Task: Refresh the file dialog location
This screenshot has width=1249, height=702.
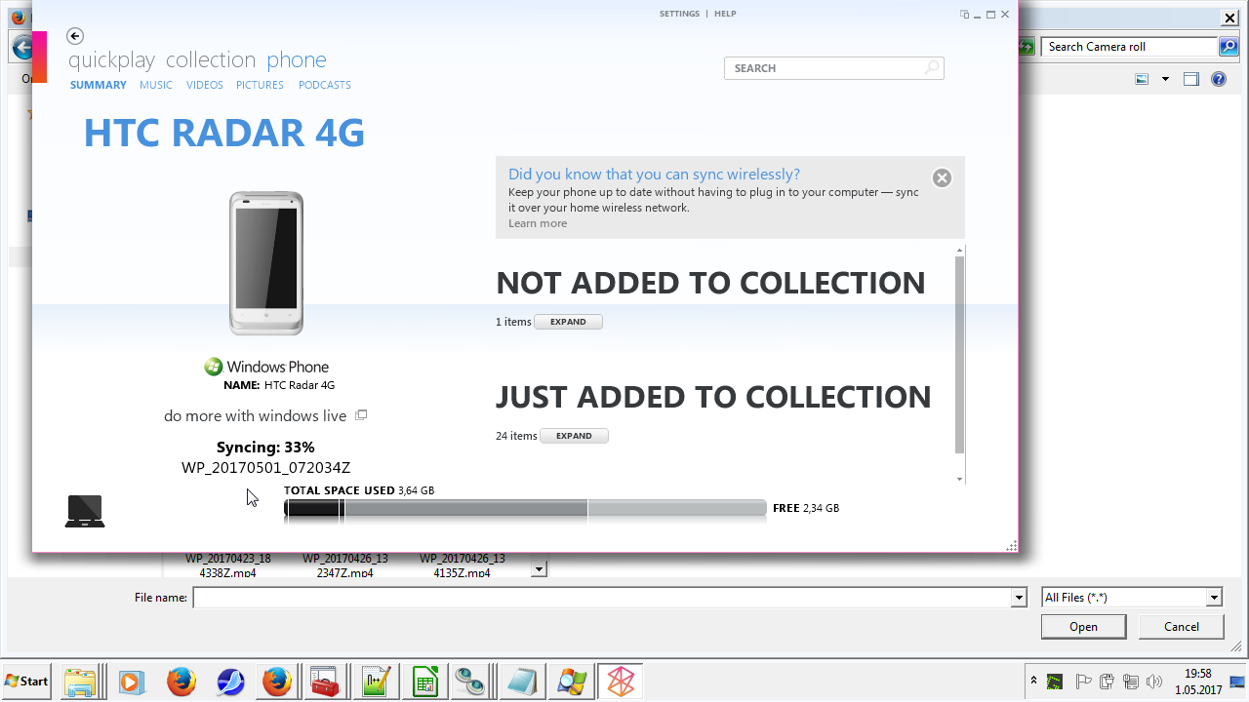Action: (1026, 47)
